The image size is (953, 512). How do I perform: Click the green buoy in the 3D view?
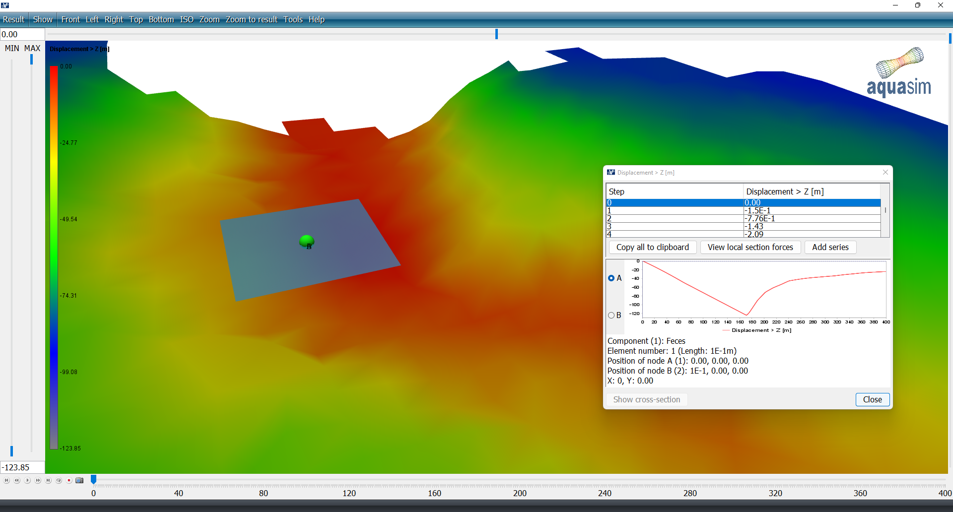pos(307,241)
